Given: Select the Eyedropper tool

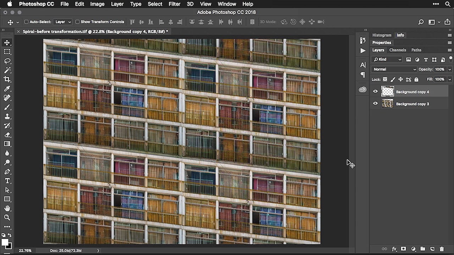Looking at the screenshot, I should tap(7, 89).
